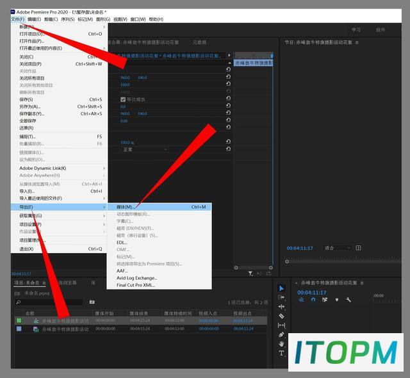
Task: Select the Type tool
Action: pos(281,353)
